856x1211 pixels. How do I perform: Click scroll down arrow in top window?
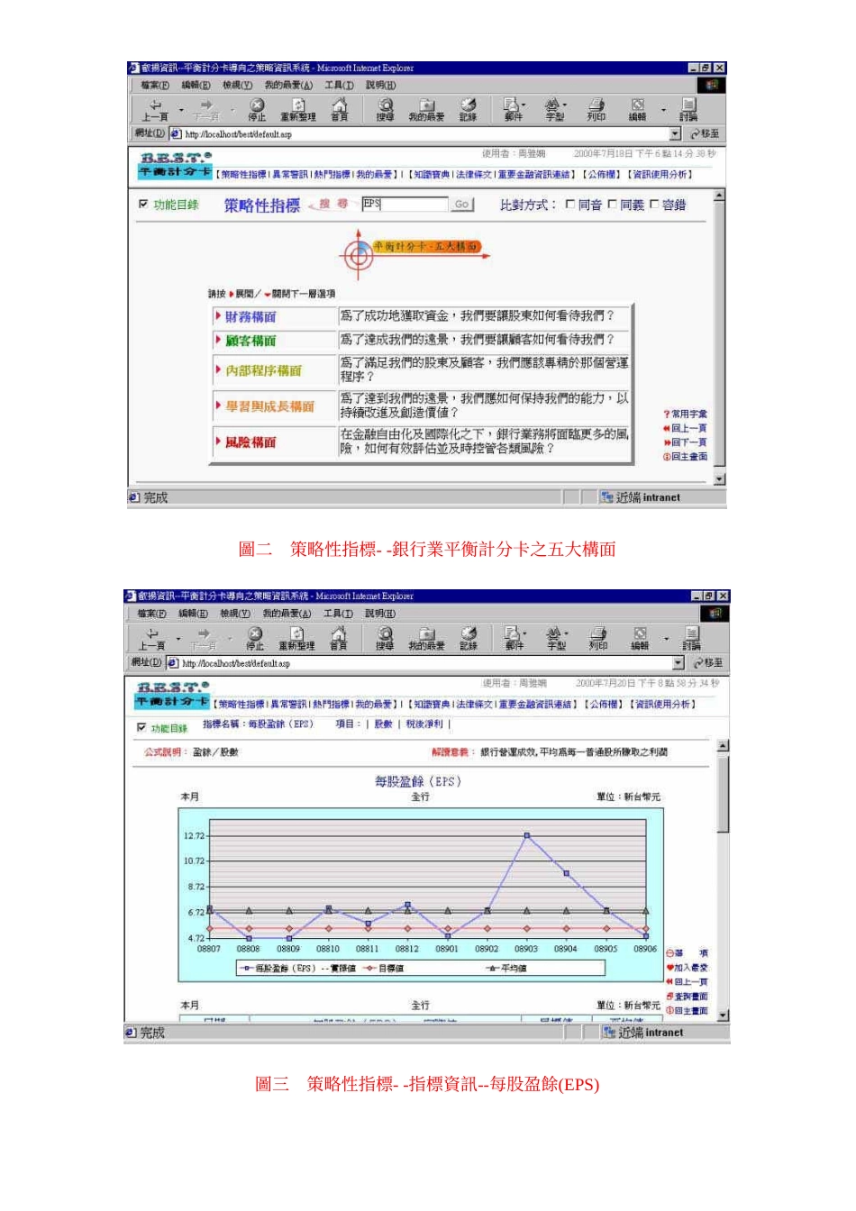tap(719, 479)
